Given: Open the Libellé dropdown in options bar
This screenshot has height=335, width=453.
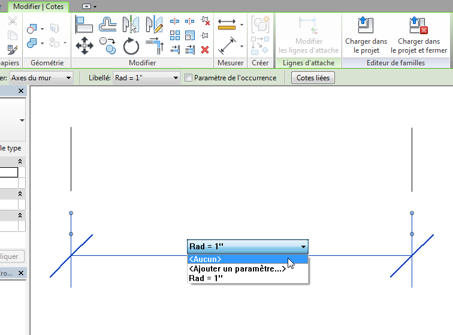Looking at the screenshot, I should (x=146, y=78).
